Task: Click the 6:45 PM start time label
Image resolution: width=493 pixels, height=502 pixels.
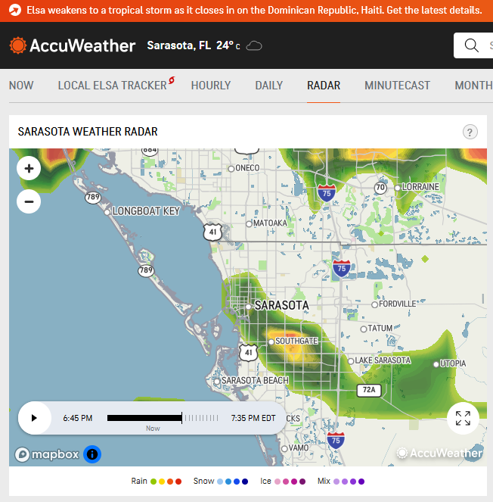Action: coord(78,418)
